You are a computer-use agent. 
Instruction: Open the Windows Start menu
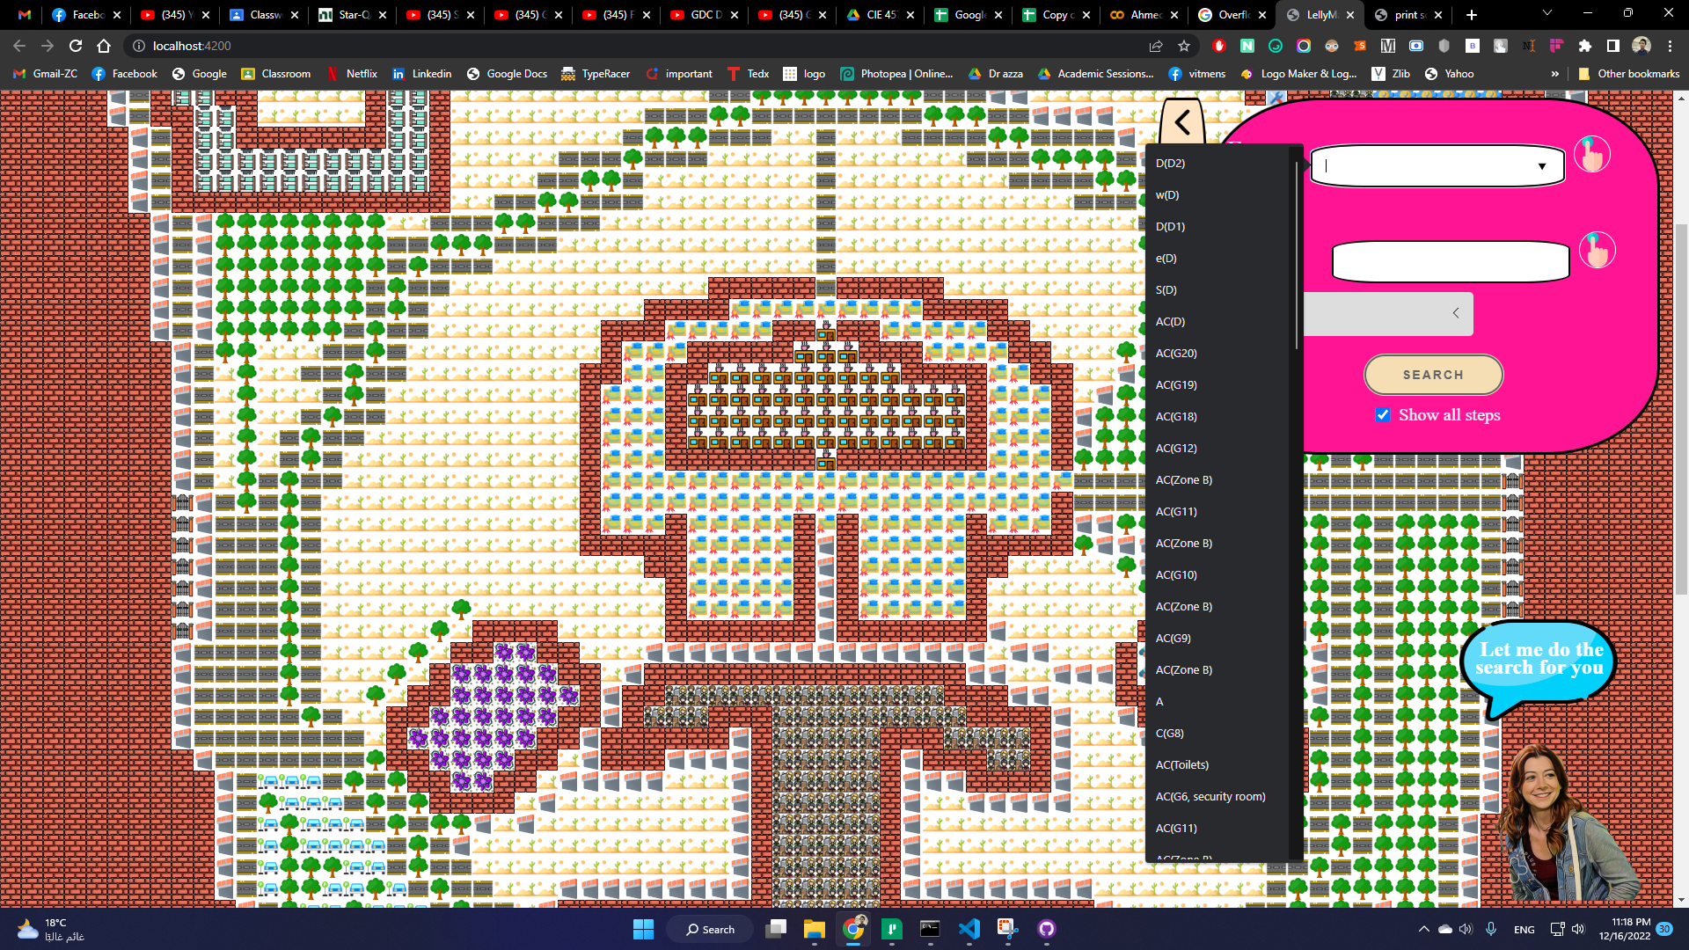point(643,929)
